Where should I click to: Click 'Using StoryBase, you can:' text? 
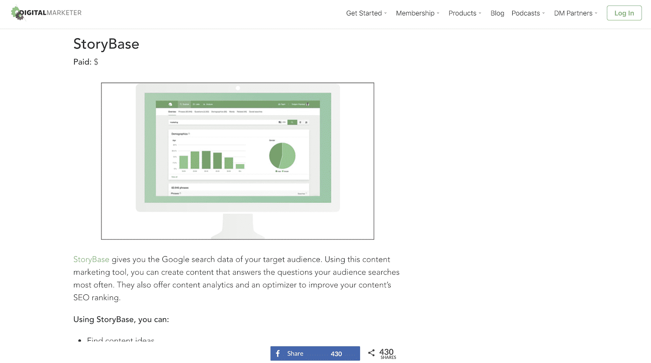tap(121, 320)
